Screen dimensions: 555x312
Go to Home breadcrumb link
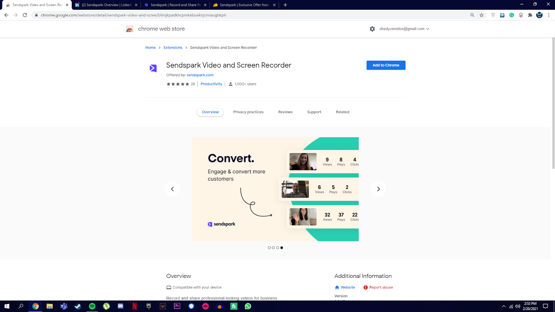[x=151, y=47]
